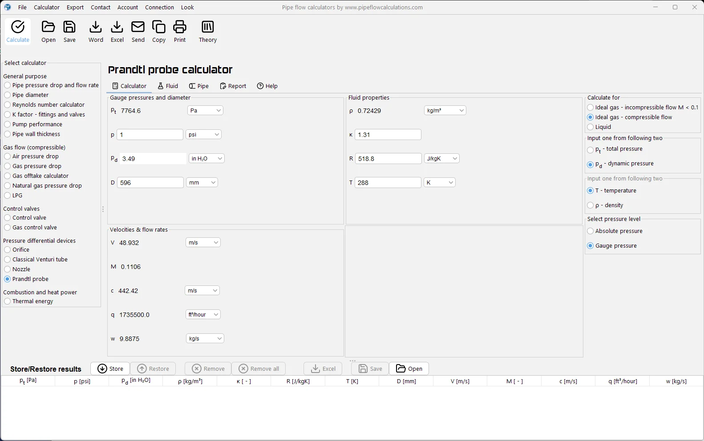This screenshot has height=441, width=704.
Task: Click the Restore results button
Action: pos(153,369)
